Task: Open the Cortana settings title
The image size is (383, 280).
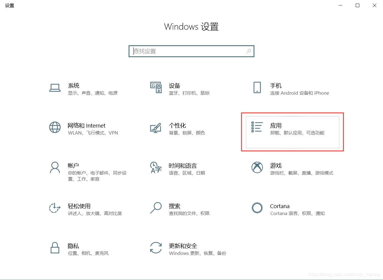Action: click(280, 206)
